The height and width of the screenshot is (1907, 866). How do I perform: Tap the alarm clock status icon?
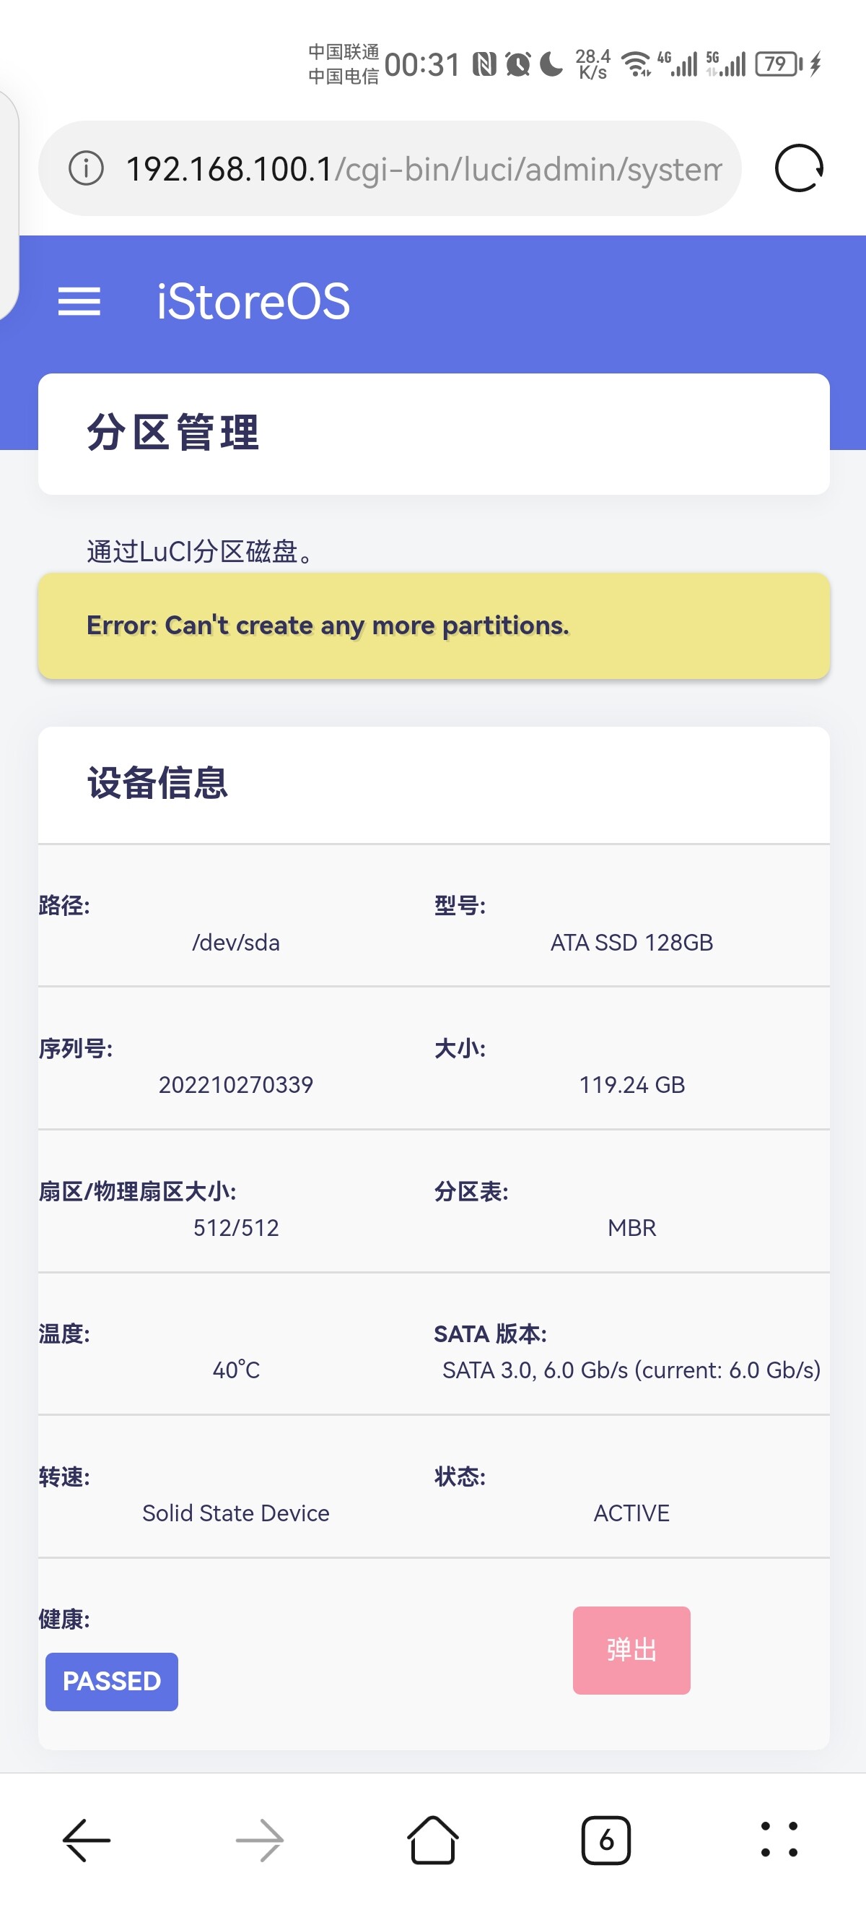tap(517, 64)
